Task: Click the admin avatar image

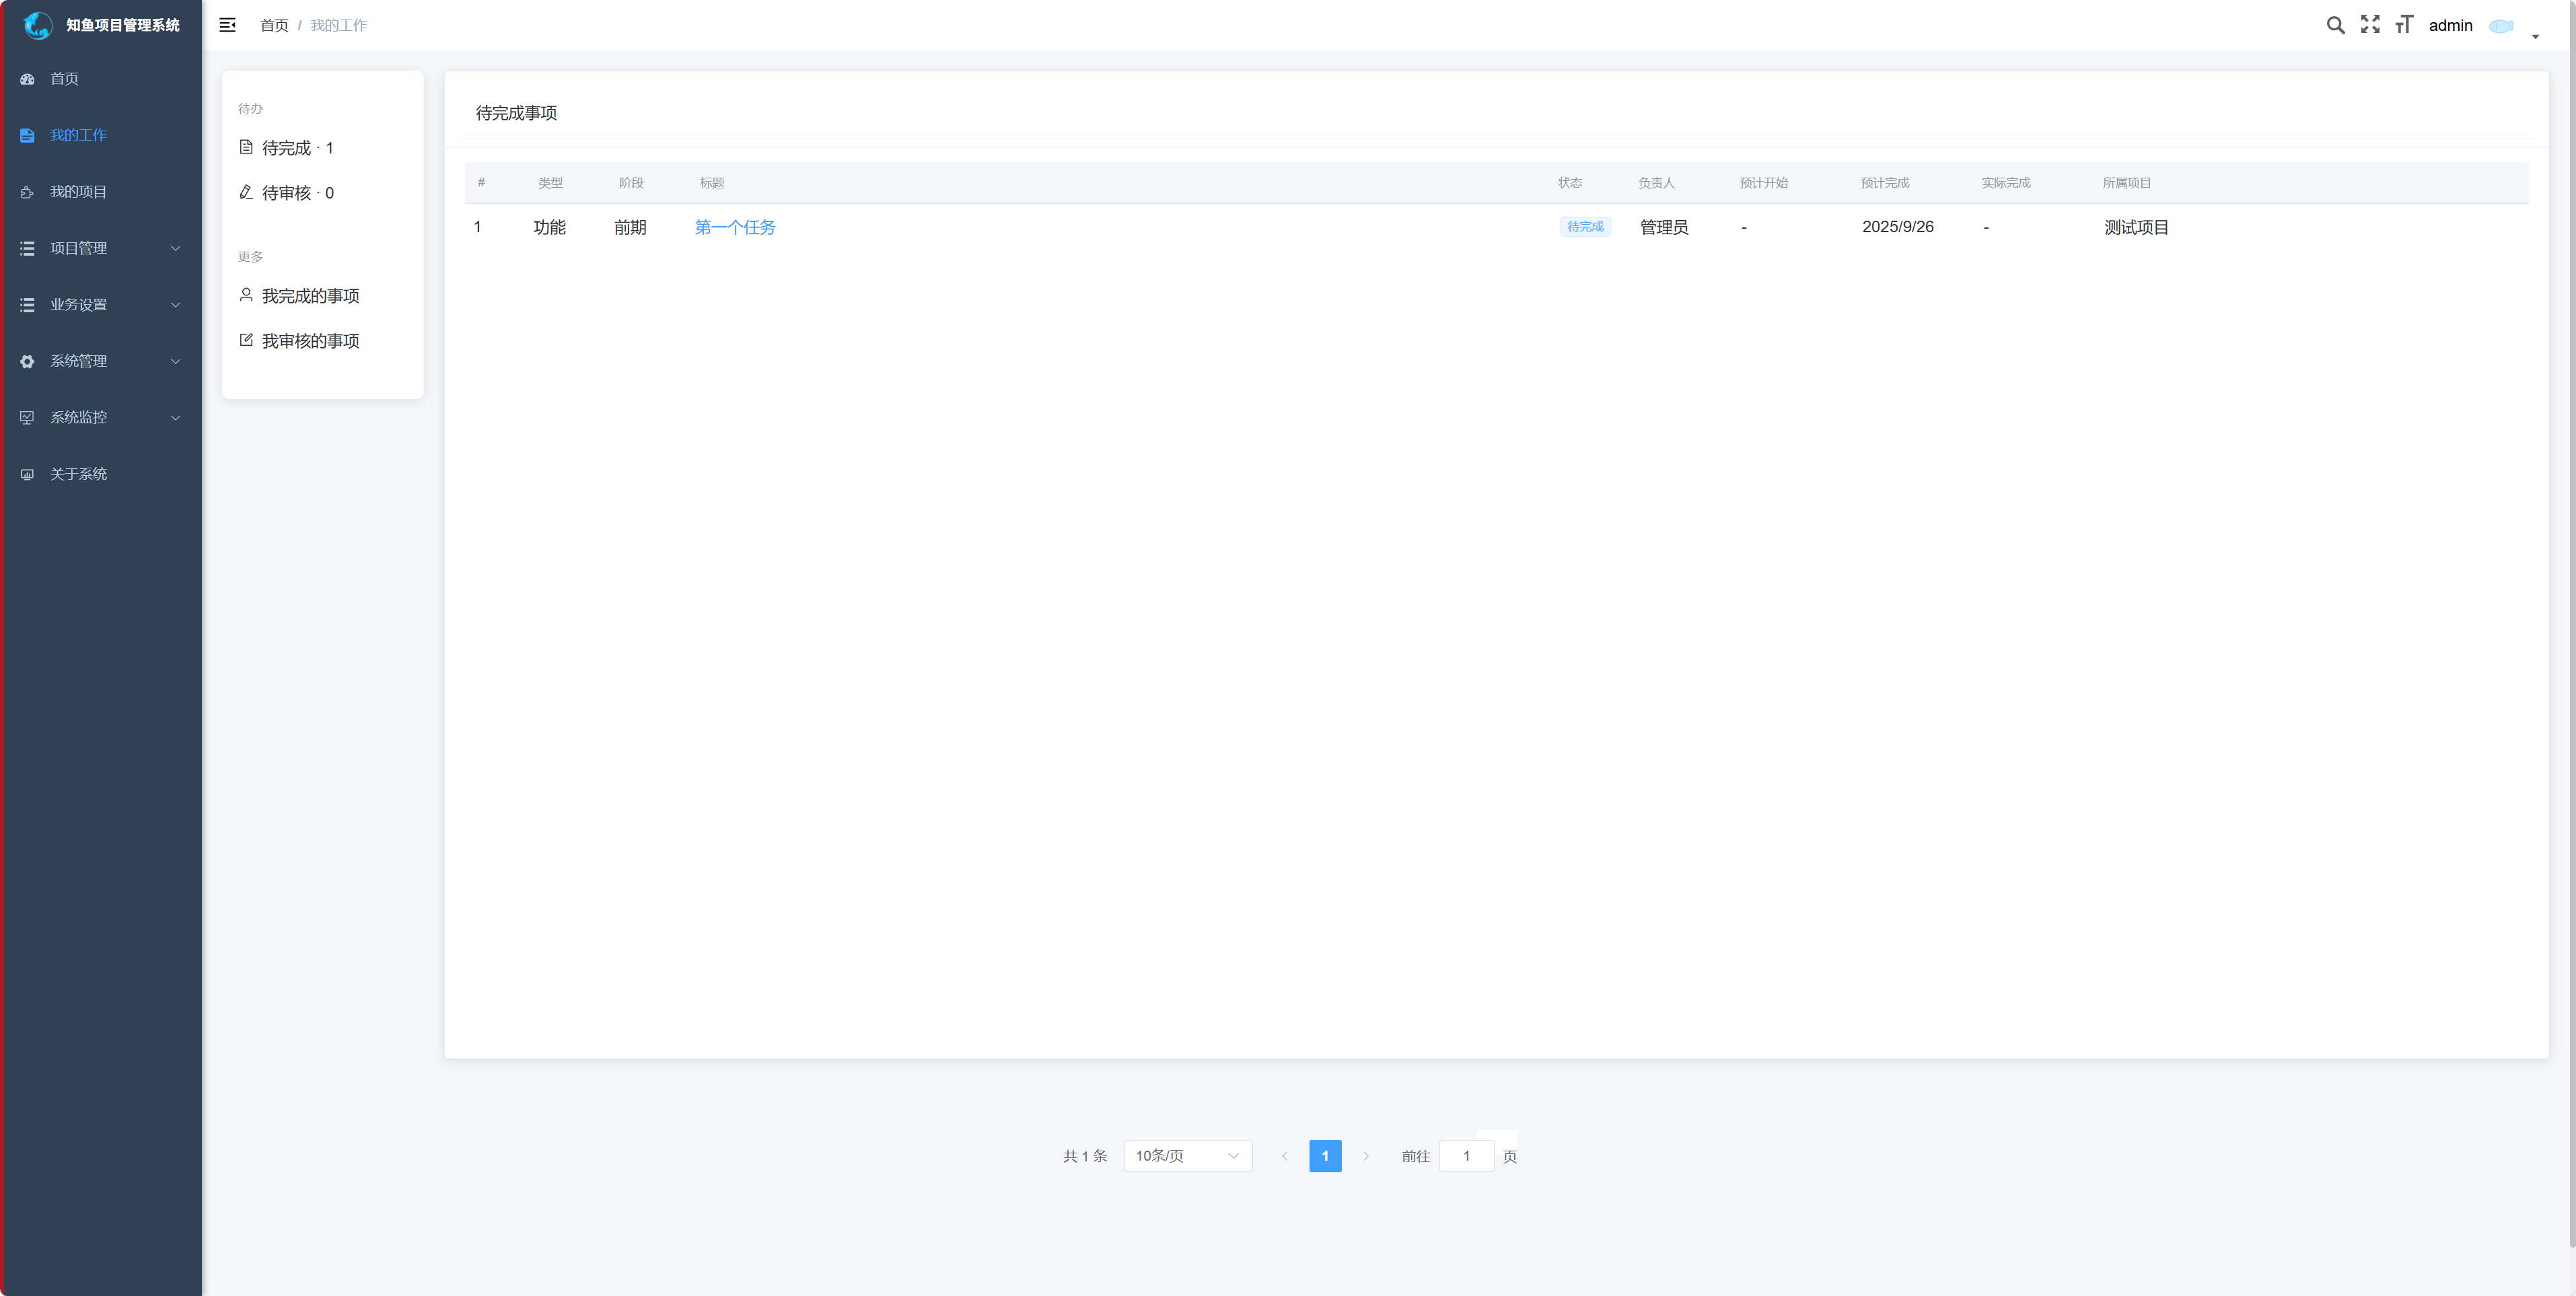Action: 2501,26
